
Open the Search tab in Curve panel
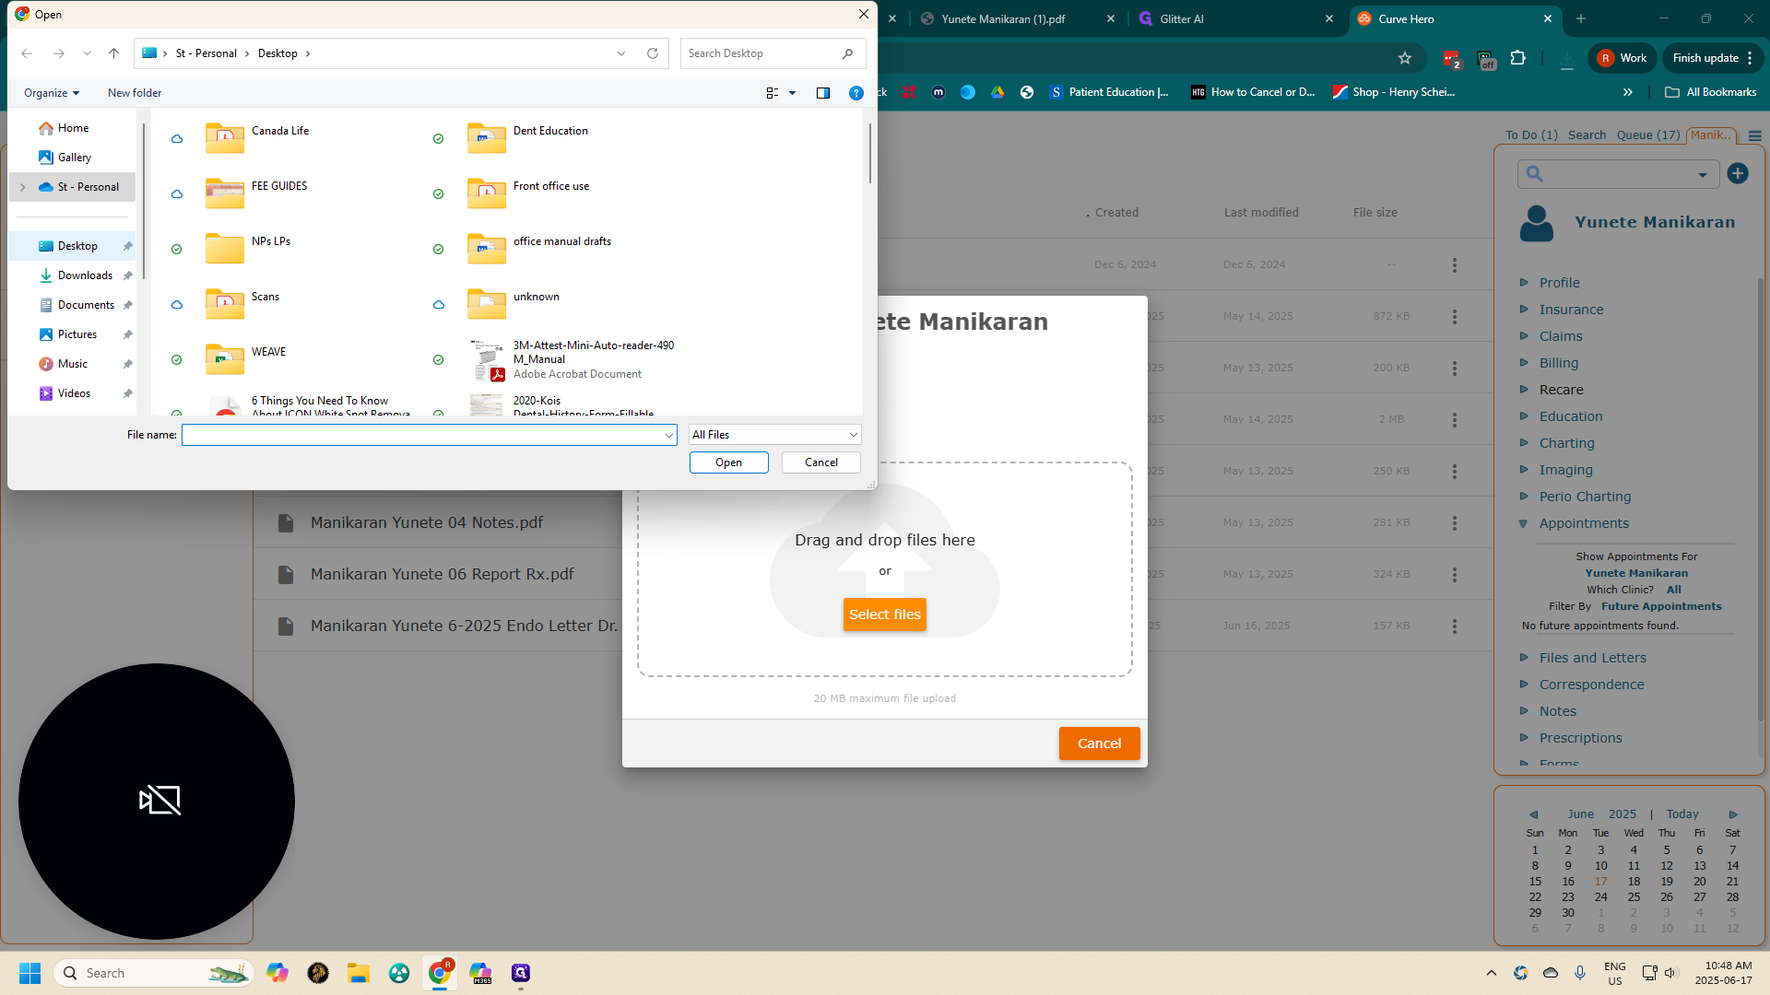tap(1587, 135)
